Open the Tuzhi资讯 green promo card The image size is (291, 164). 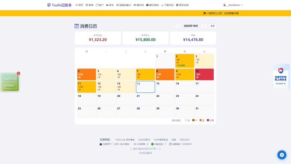pyautogui.click(x=10, y=82)
